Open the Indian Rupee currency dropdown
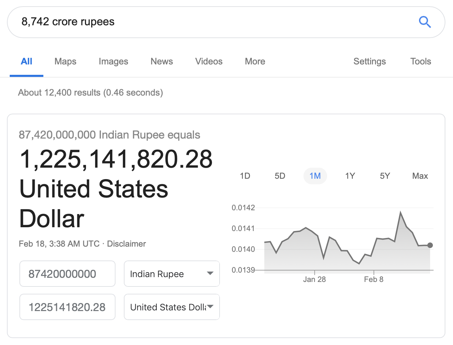The image size is (453, 345). click(x=172, y=274)
